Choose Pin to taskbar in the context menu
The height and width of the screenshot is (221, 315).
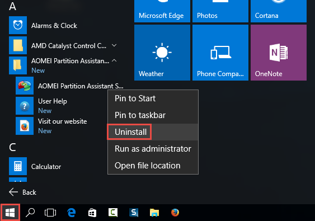pos(153,115)
